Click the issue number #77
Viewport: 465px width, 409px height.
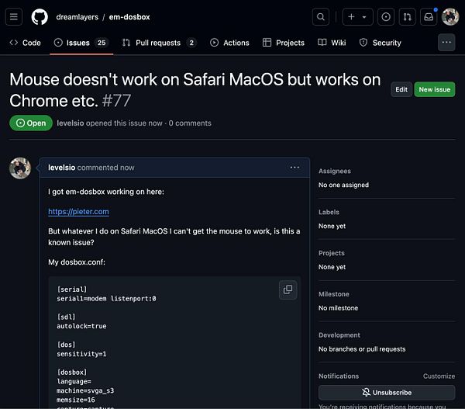click(116, 101)
